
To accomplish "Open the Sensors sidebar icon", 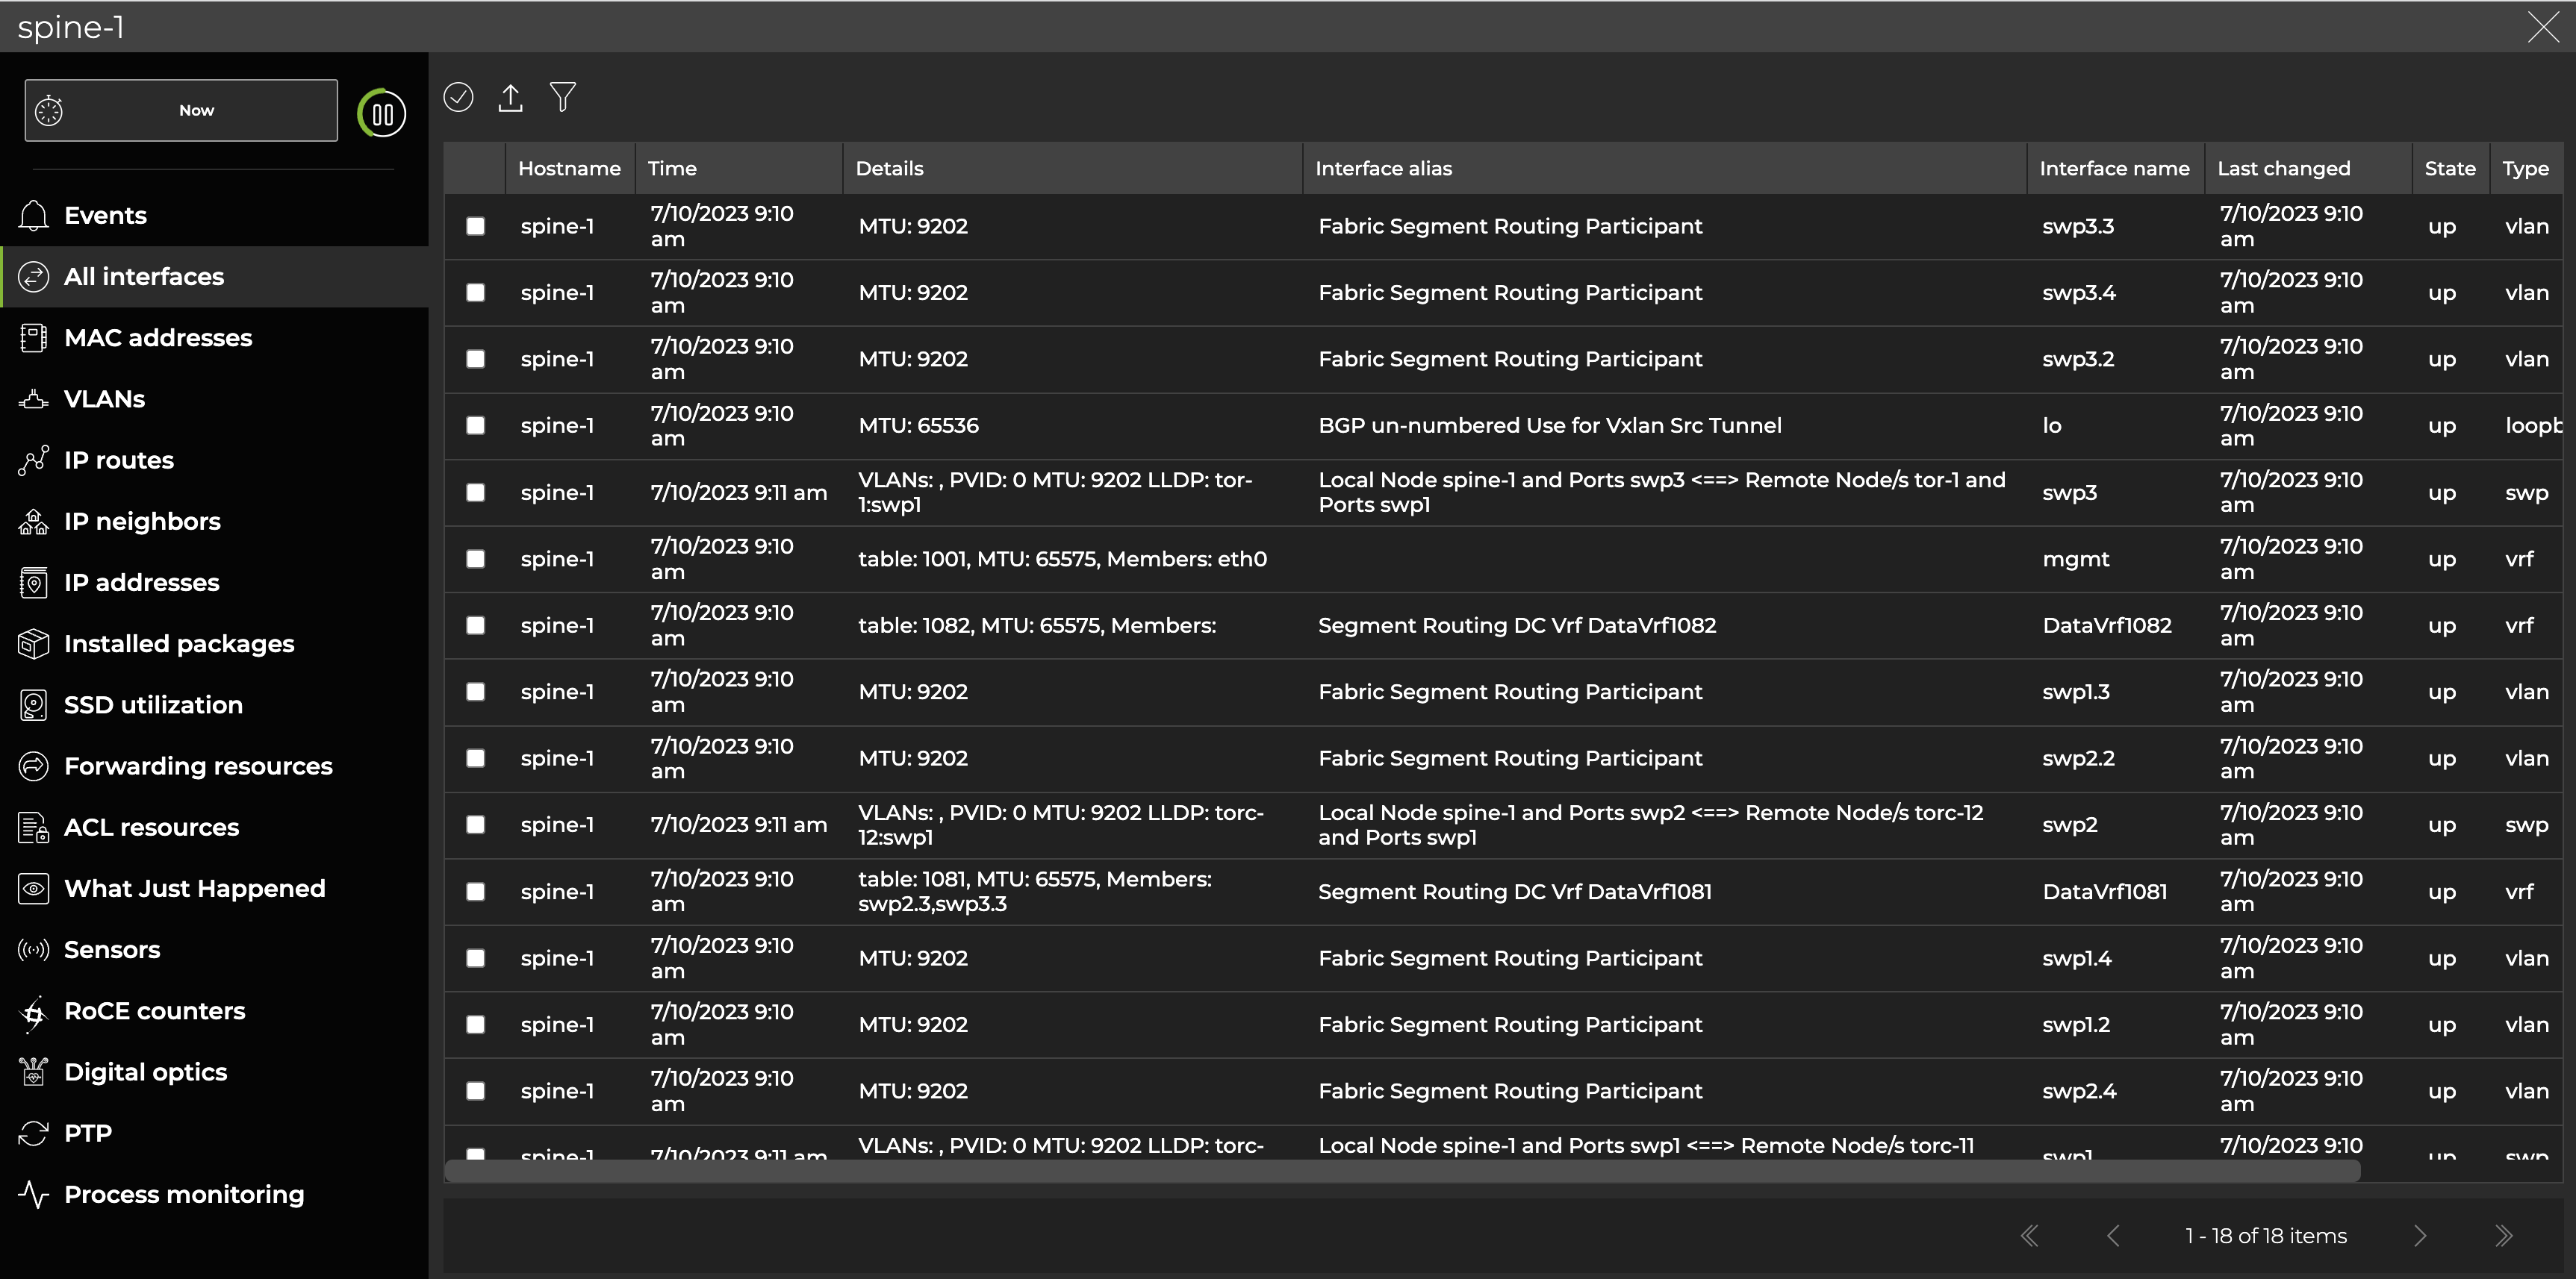I will 33,950.
